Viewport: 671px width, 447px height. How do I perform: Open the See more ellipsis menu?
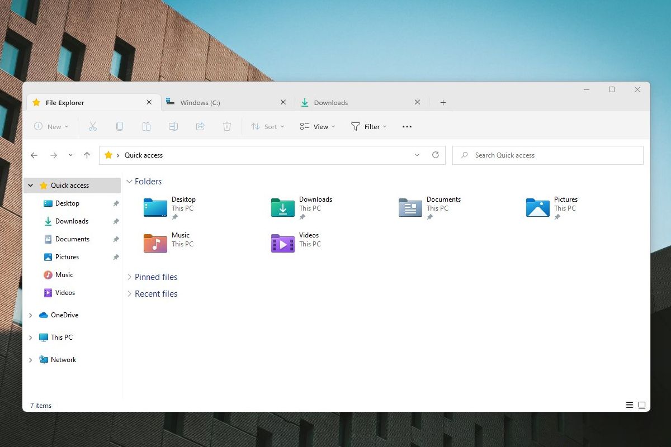(x=407, y=127)
